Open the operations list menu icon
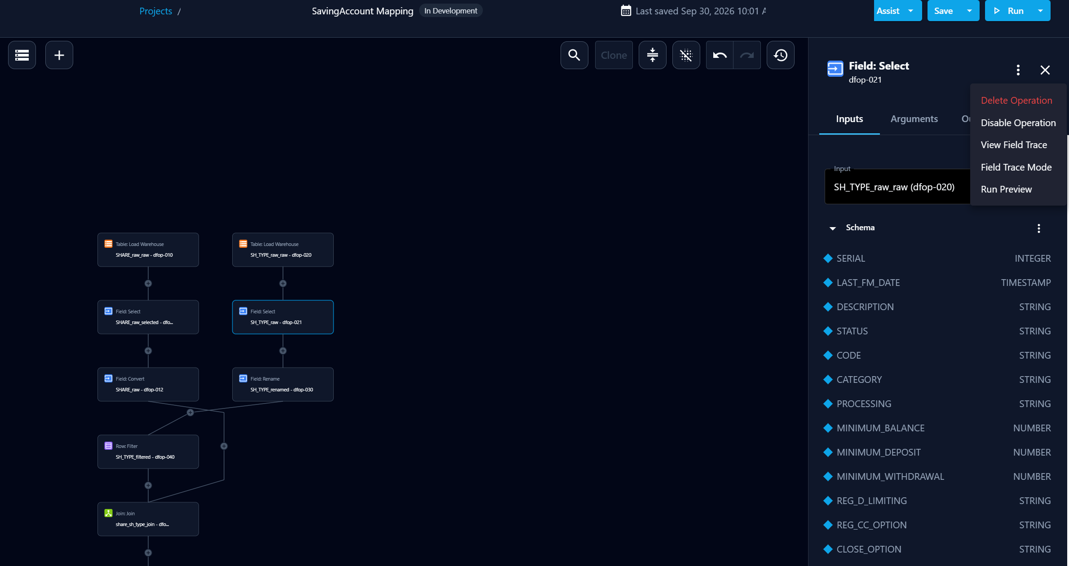 click(22, 55)
